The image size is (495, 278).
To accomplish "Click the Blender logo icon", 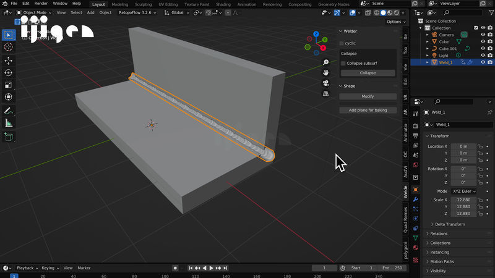I will click(x=5, y=4).
